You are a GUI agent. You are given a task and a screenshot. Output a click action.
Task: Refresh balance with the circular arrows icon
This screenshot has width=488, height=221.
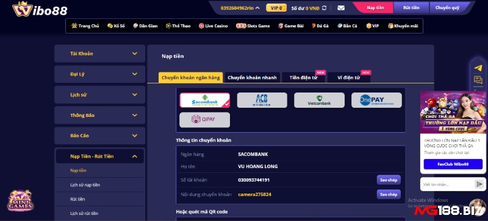(x=324, y=8)
